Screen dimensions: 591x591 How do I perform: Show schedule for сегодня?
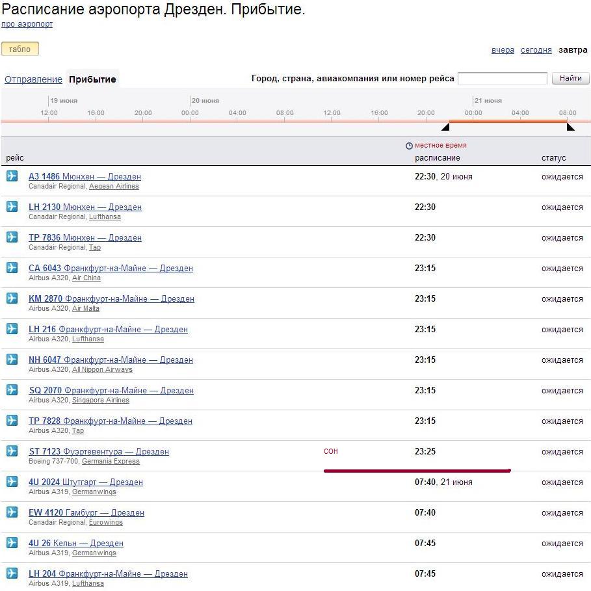(x=536, y=50)
